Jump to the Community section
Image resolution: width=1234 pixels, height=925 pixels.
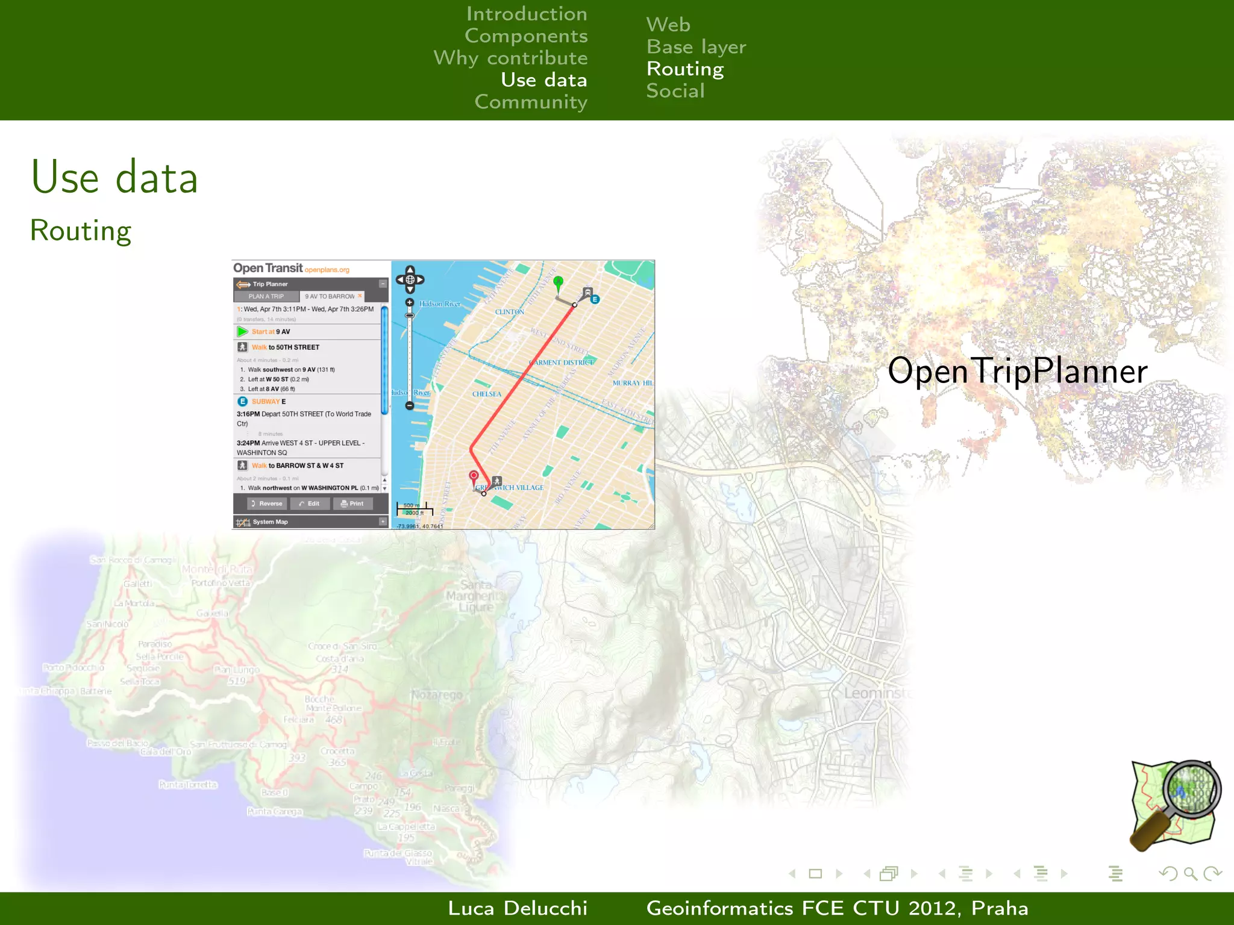[x=531, y=102]
